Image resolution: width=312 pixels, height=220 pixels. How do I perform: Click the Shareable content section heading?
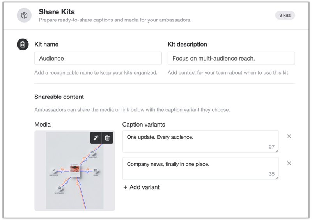pos(59,97)
